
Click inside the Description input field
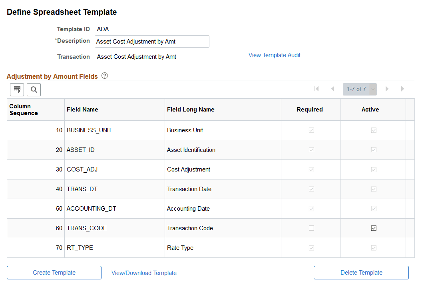pyautogui.click(x=152, y=41)
